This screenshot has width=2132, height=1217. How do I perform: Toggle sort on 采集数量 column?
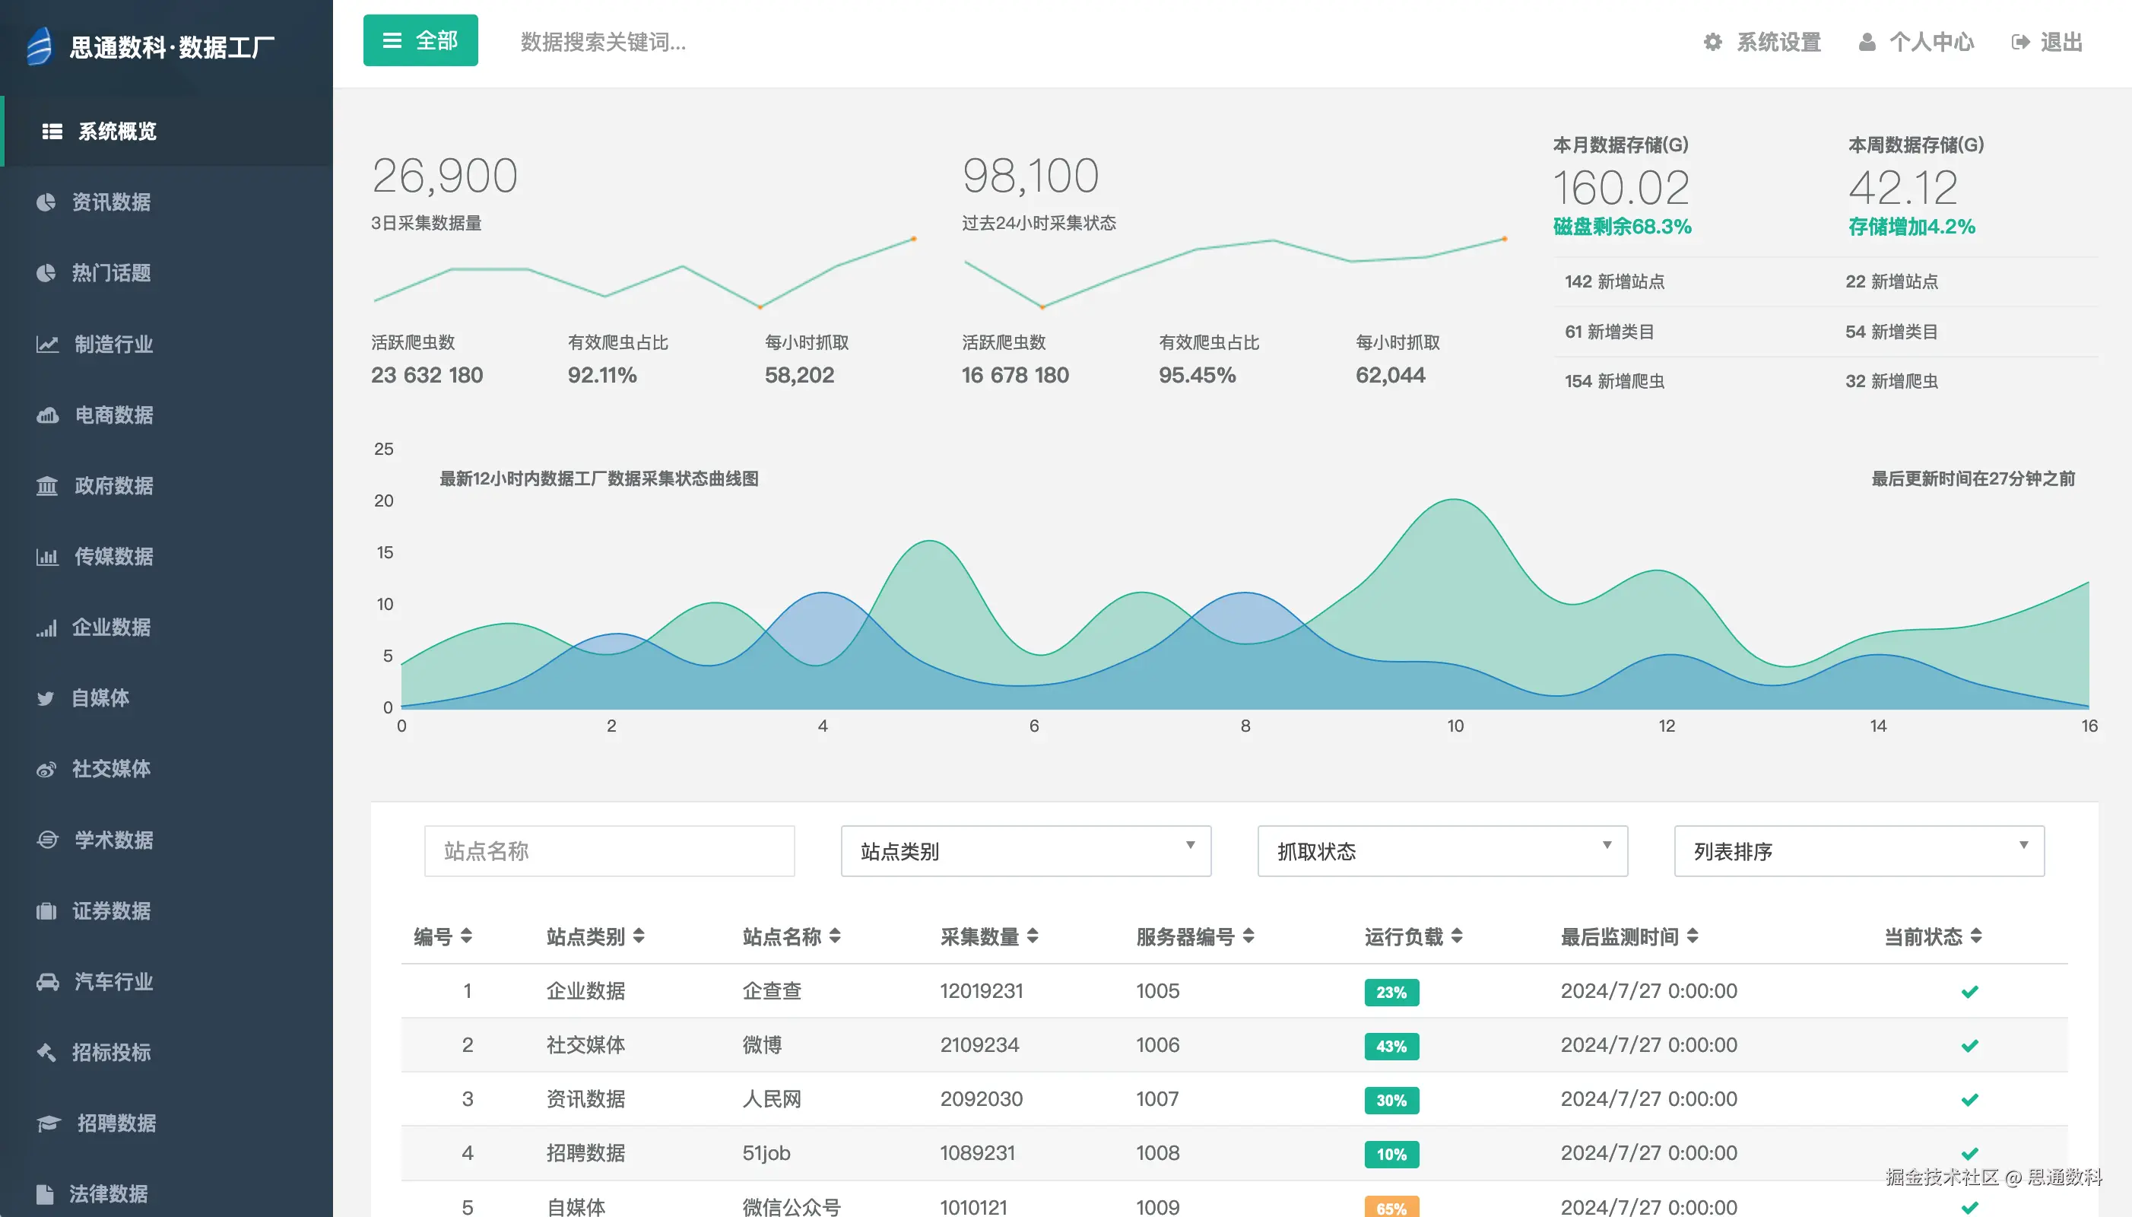[x=1033, y=936]
